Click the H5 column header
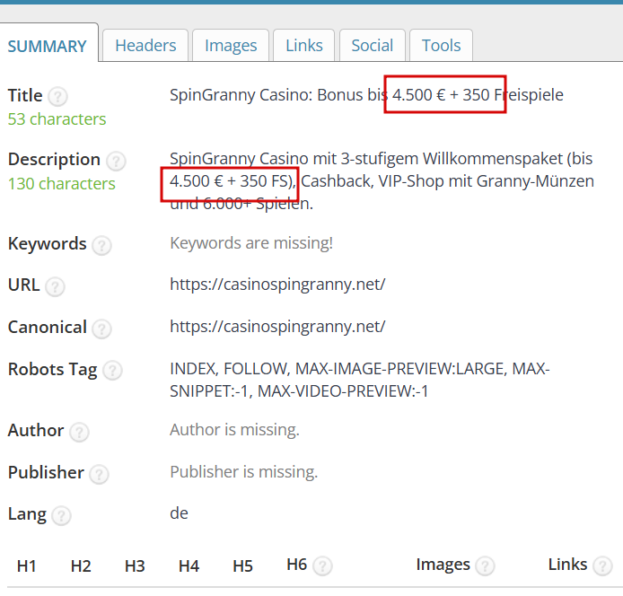Screen dimensions: 623x596 pyautogui.click(x=242, y=565)
